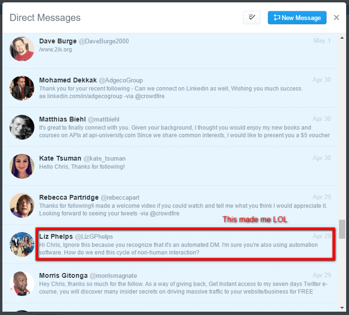The height and width of the screenshot is (315, 349).
Task: Open Liz Phelps's avatar picture
Action: (x=22, y=244)
